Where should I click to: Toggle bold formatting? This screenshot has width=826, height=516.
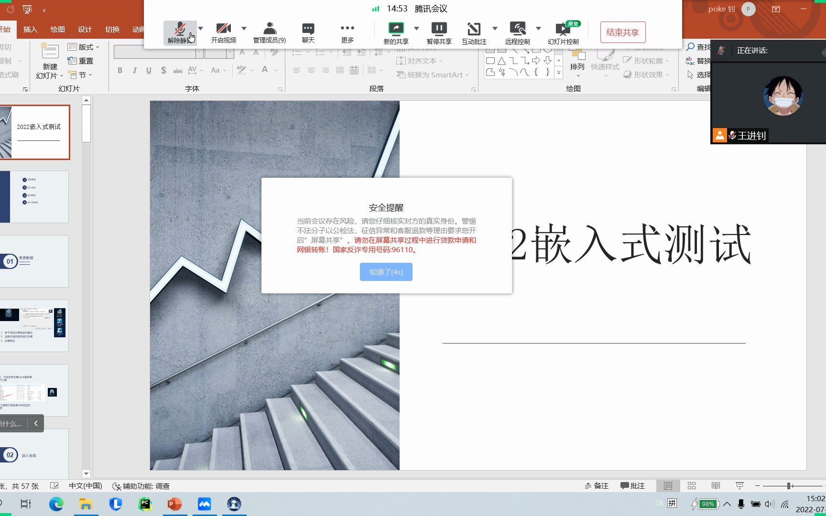pos(120,70)
